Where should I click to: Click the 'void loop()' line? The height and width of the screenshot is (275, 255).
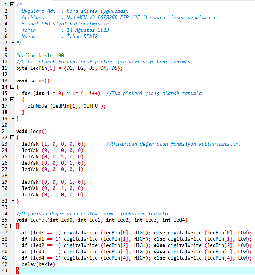tap(31, 132)
